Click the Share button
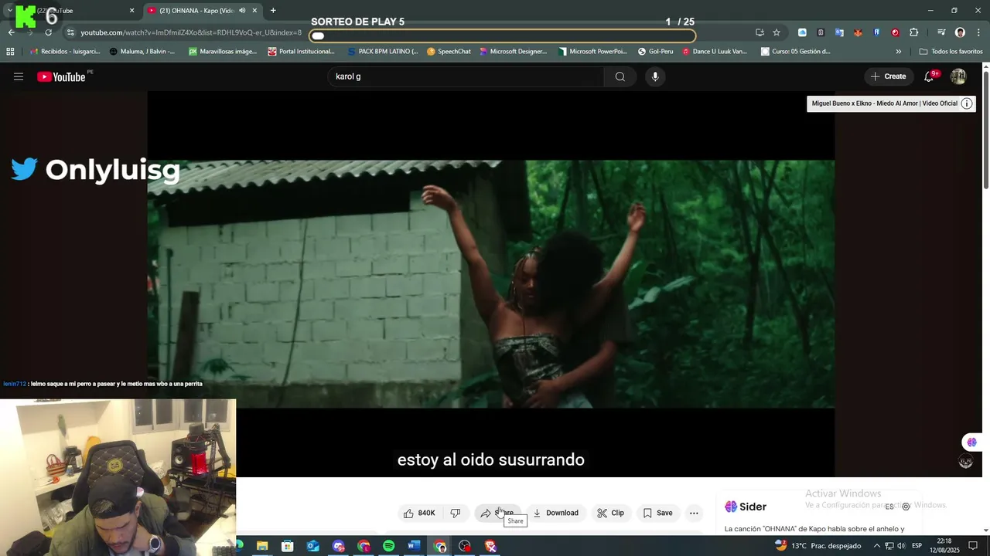990x556 pixels. pyautogui.click(x=497, y=513)
